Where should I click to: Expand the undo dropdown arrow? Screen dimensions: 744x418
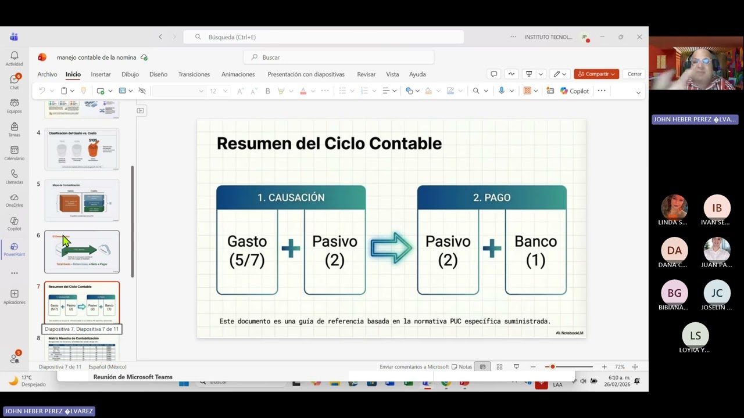click(x=52, y=91)
